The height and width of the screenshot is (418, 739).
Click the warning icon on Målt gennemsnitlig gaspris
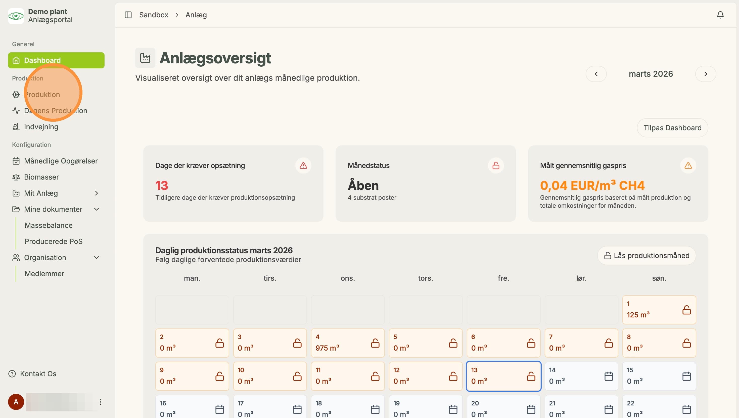click(x=688, y=165)
